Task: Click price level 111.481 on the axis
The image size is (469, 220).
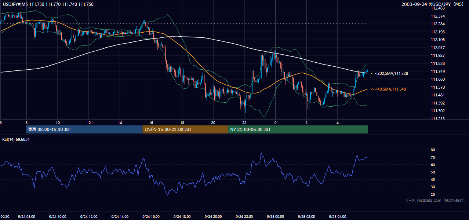Action: tap(438, 95)
